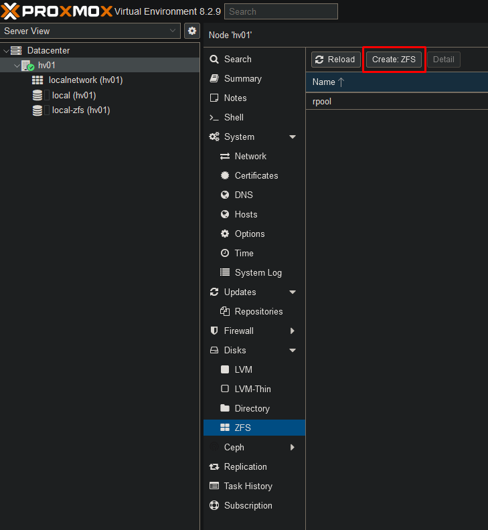Click the Firewall shield icon

(214, 331)
